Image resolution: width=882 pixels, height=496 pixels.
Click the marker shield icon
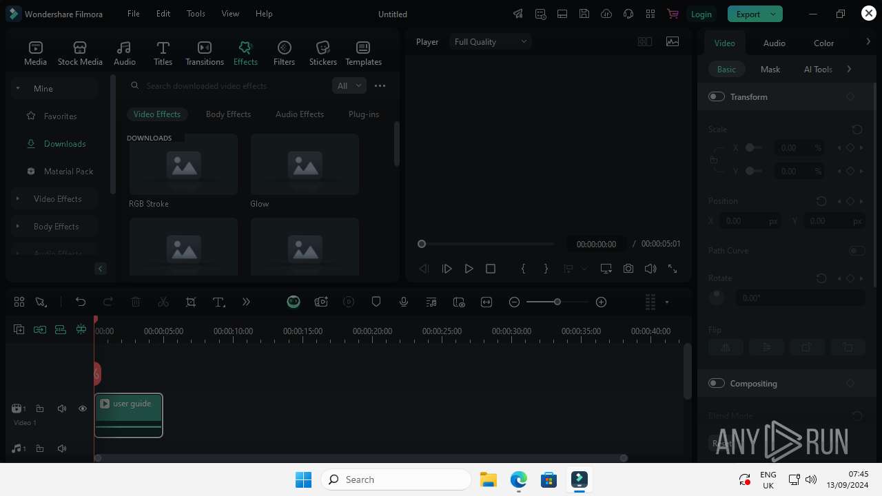click(x=376, y=302)
